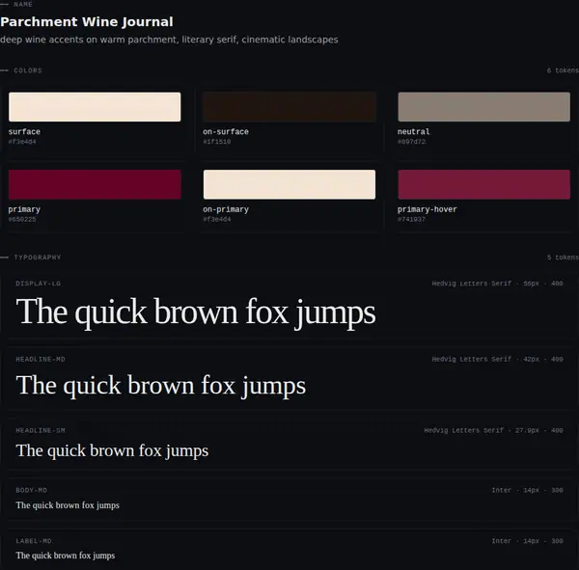
Task: Click the 'surface' token name
Action: [x=24, y=132]
